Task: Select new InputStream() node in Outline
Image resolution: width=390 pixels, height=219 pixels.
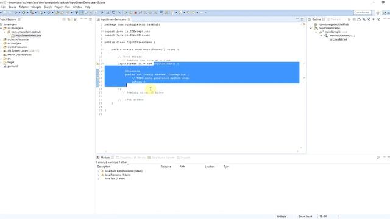Action: 342,36
